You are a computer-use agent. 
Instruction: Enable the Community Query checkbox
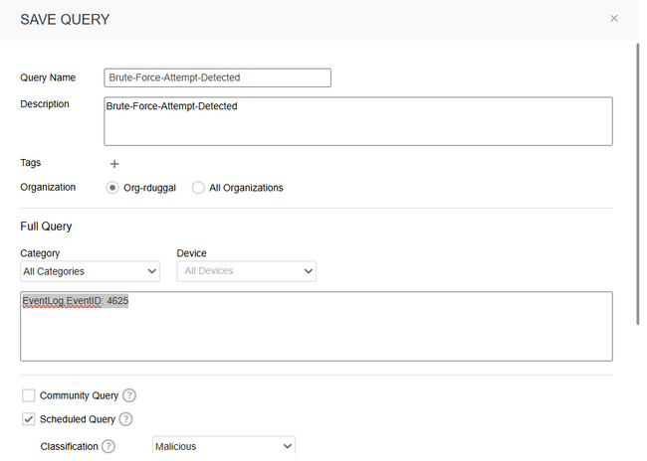[x=28, y=395]
